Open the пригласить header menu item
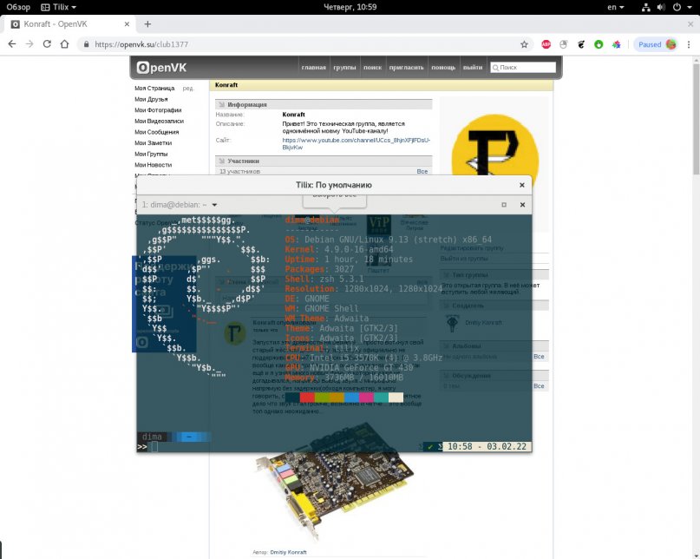 (406, 68)
